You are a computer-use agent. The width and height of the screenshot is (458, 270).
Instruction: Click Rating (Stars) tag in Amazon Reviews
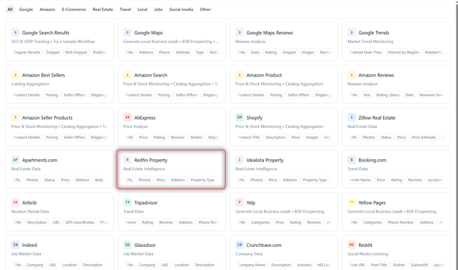pyautogui.click(x=388, y=95)
